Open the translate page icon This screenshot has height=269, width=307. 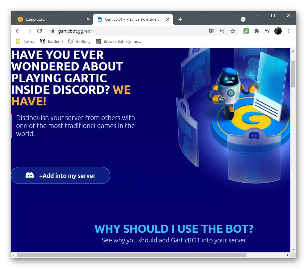pos(212,31)
